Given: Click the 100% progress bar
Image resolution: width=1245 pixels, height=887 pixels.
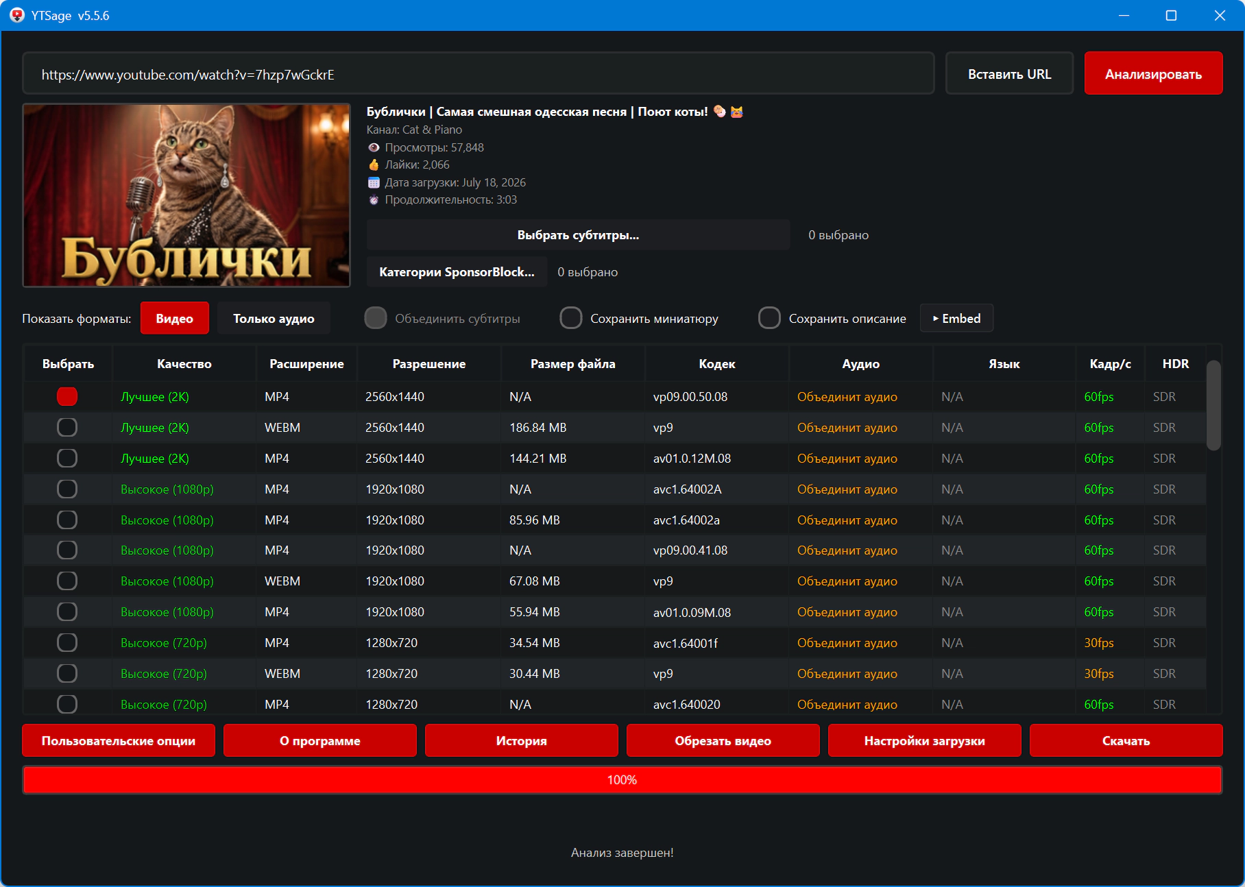Looking at the screenshot, I should click(x=622, y=779).
